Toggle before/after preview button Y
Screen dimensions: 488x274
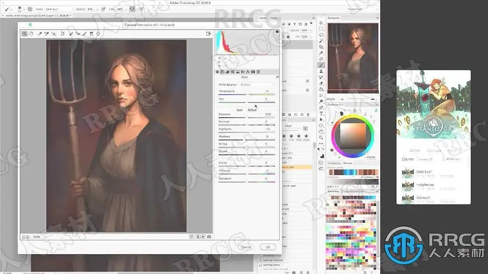(x=192, y=237)
